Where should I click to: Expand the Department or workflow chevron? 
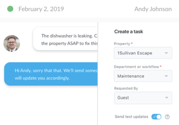166,76
